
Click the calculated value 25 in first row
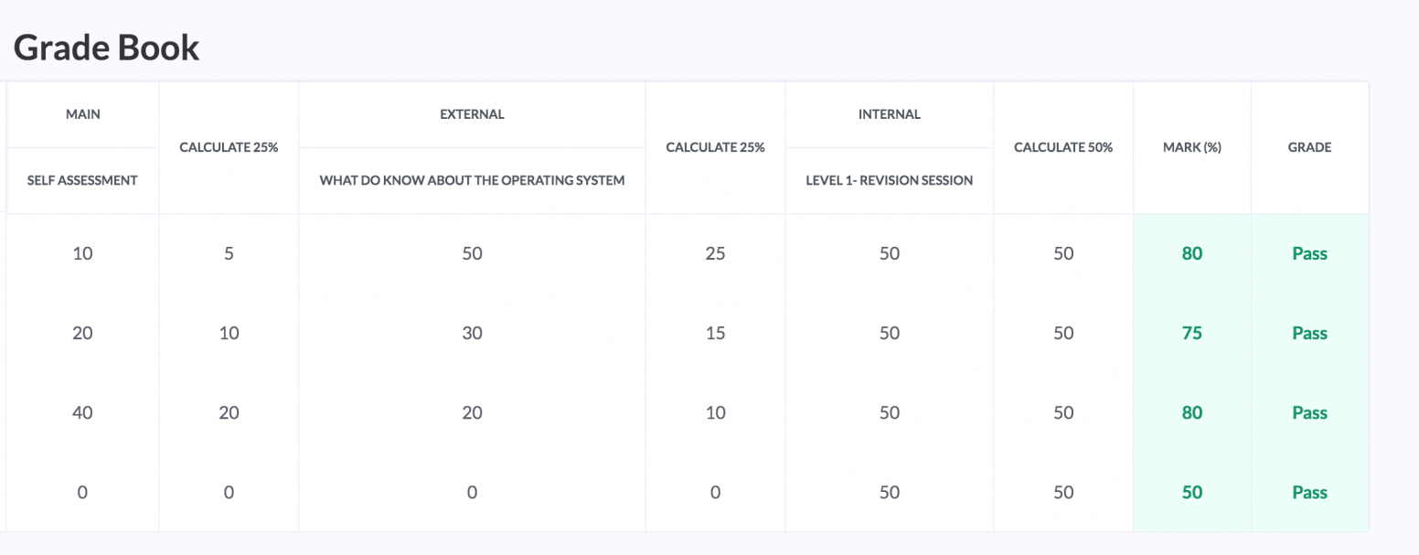click(x=715, y=254)
